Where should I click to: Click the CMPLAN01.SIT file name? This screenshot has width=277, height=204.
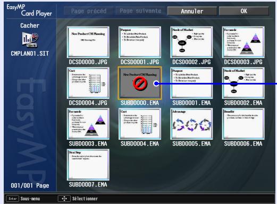click(x=30, y=54)
